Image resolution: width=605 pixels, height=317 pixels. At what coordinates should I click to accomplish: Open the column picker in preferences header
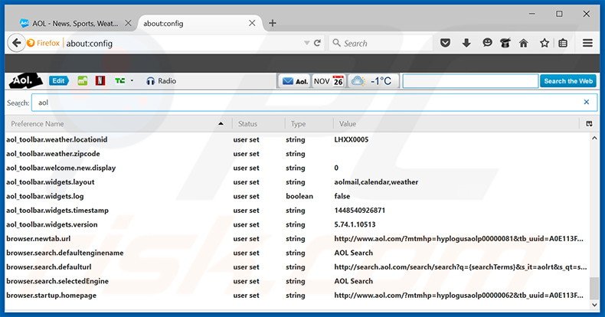click(x=589, y=123)
